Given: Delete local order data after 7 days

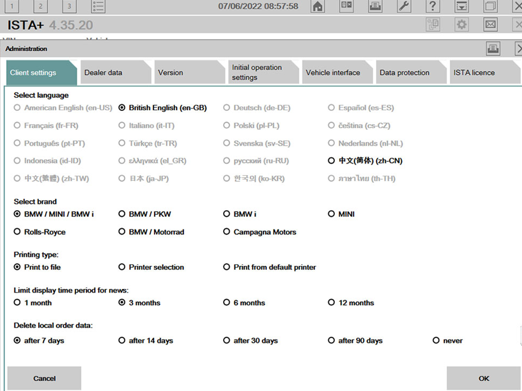Looking at the screenshot, I should (39, 340).
